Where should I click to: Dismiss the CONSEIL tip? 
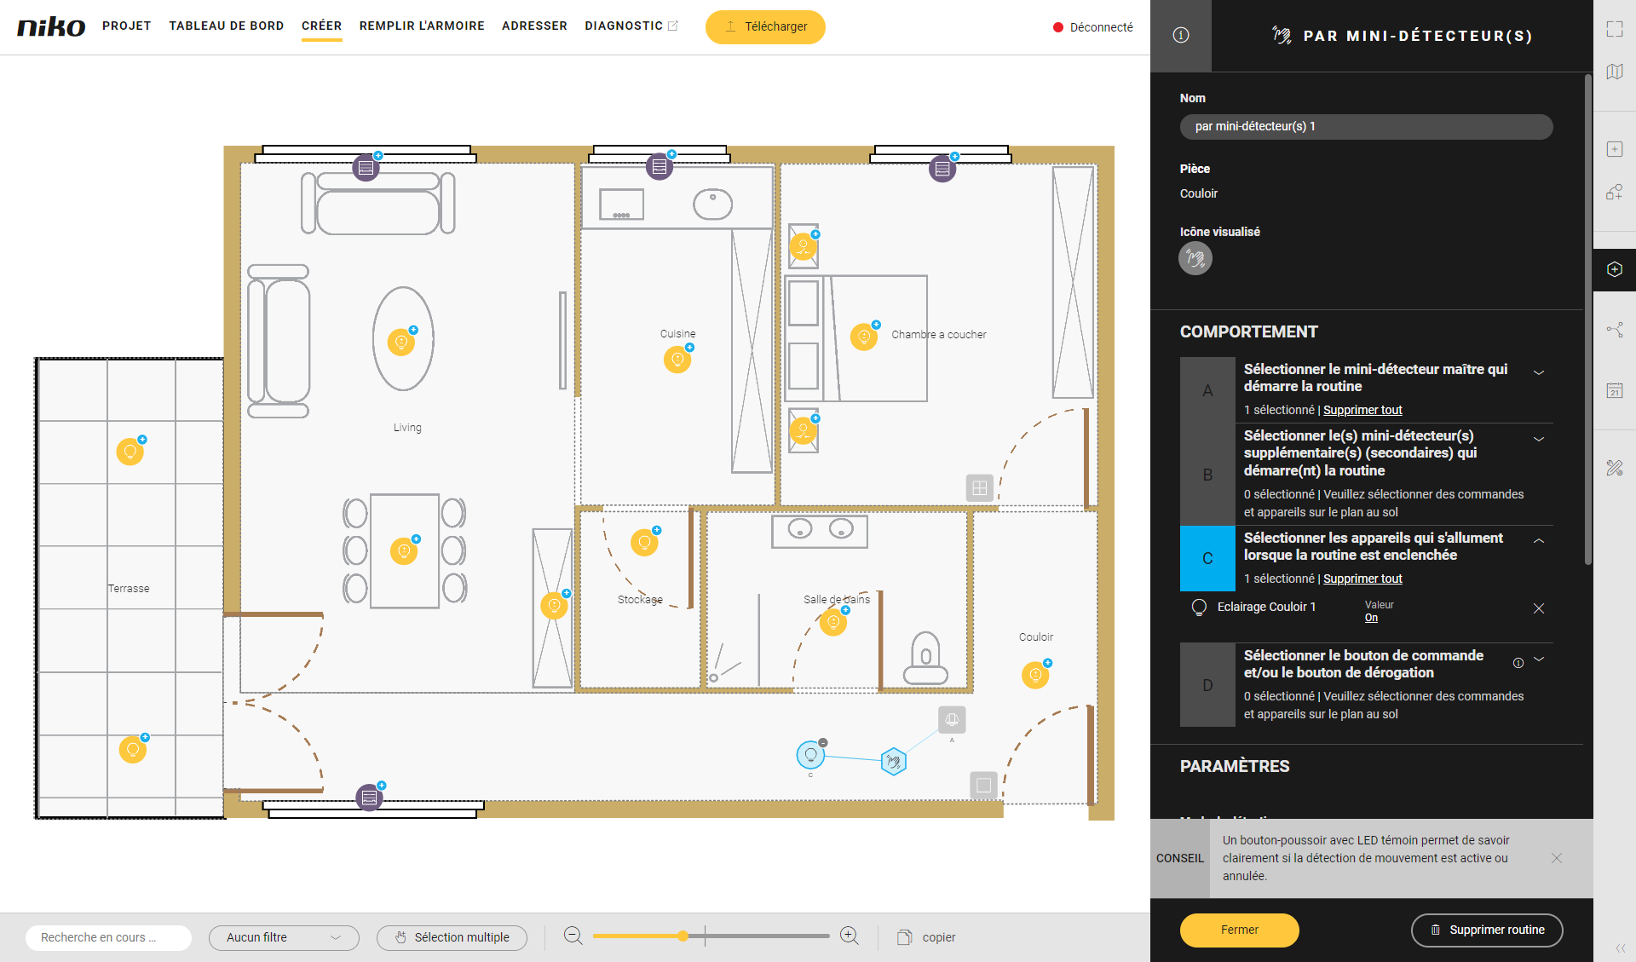click(1557, 858)
